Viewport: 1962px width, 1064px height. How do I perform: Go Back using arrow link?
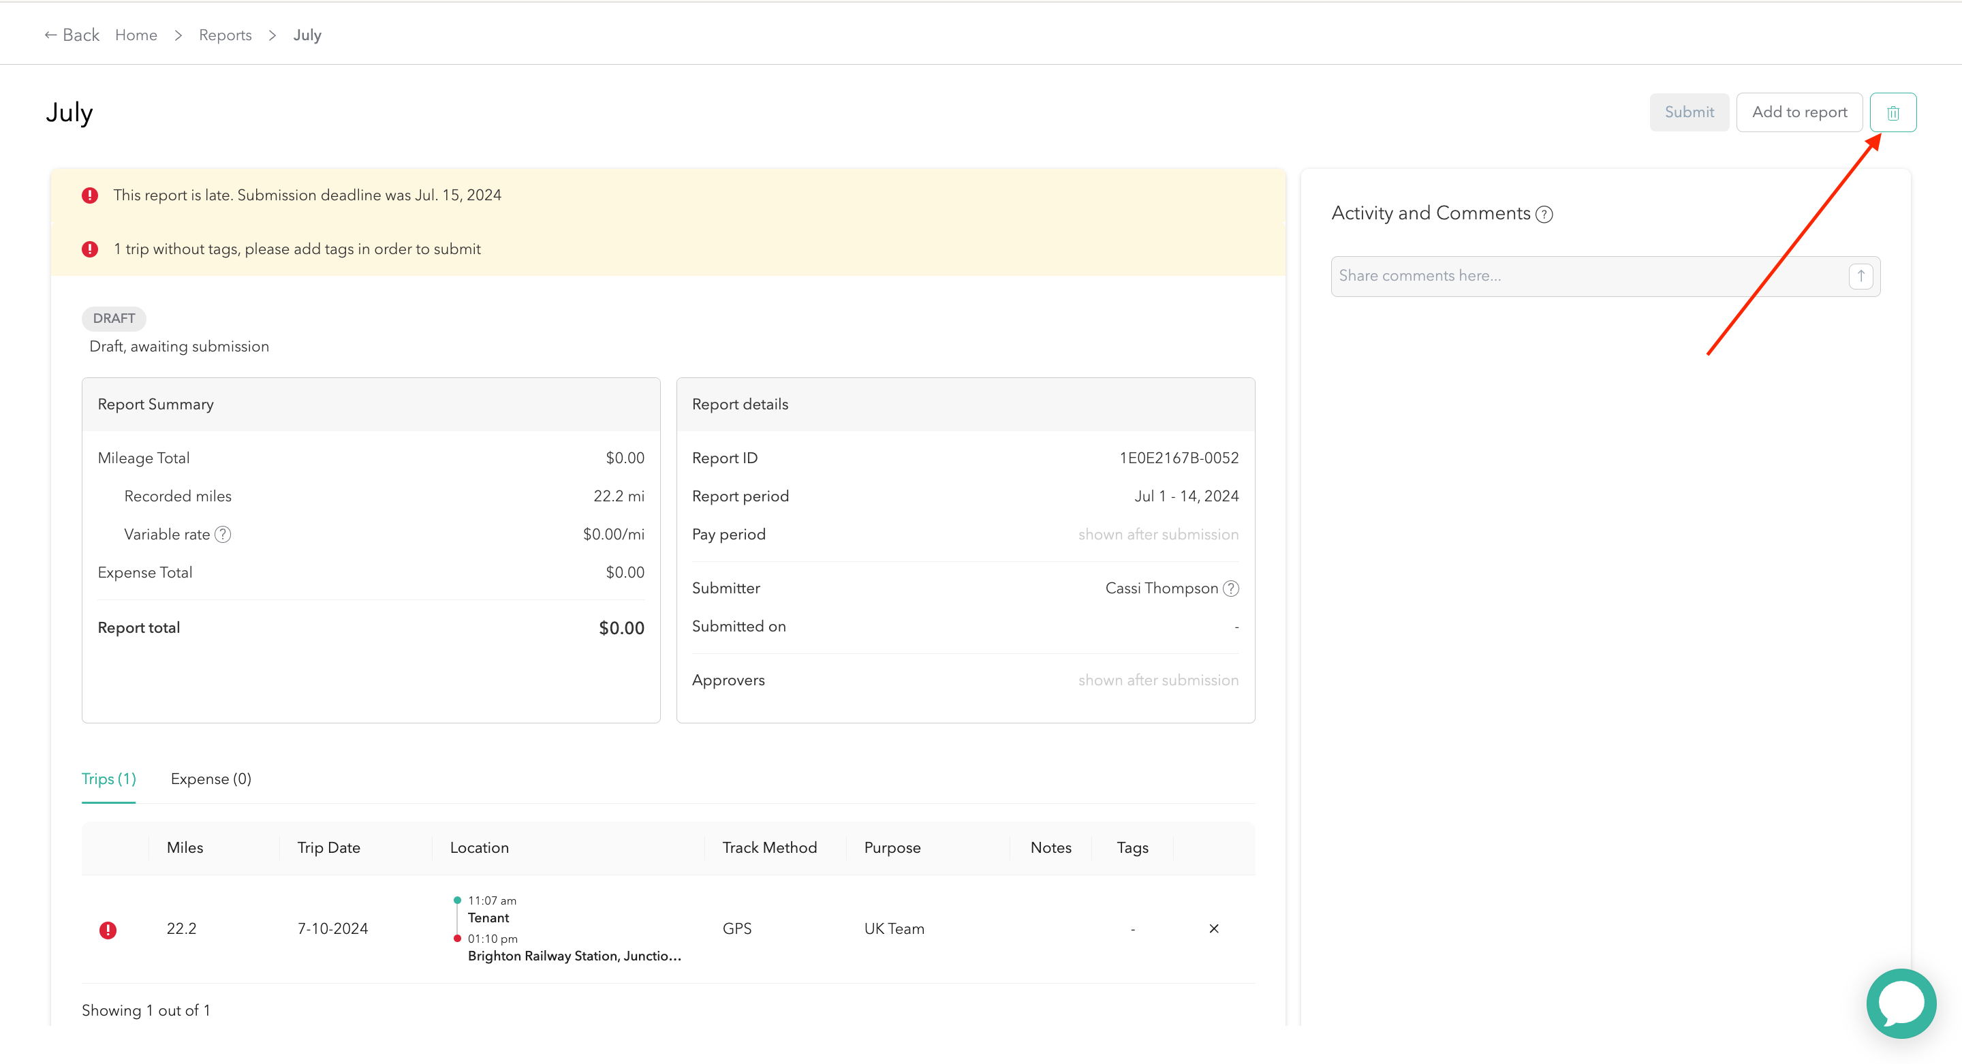72,36
